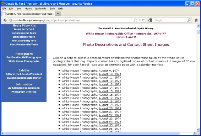Click the vertical scrollbar up arrow
Viewport: 201px width, 136px height.
pos(198,26)
